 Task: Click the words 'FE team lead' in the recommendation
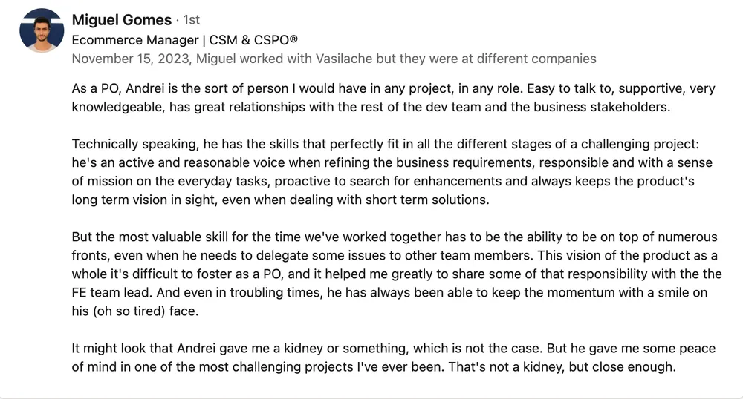pos(112,292)
